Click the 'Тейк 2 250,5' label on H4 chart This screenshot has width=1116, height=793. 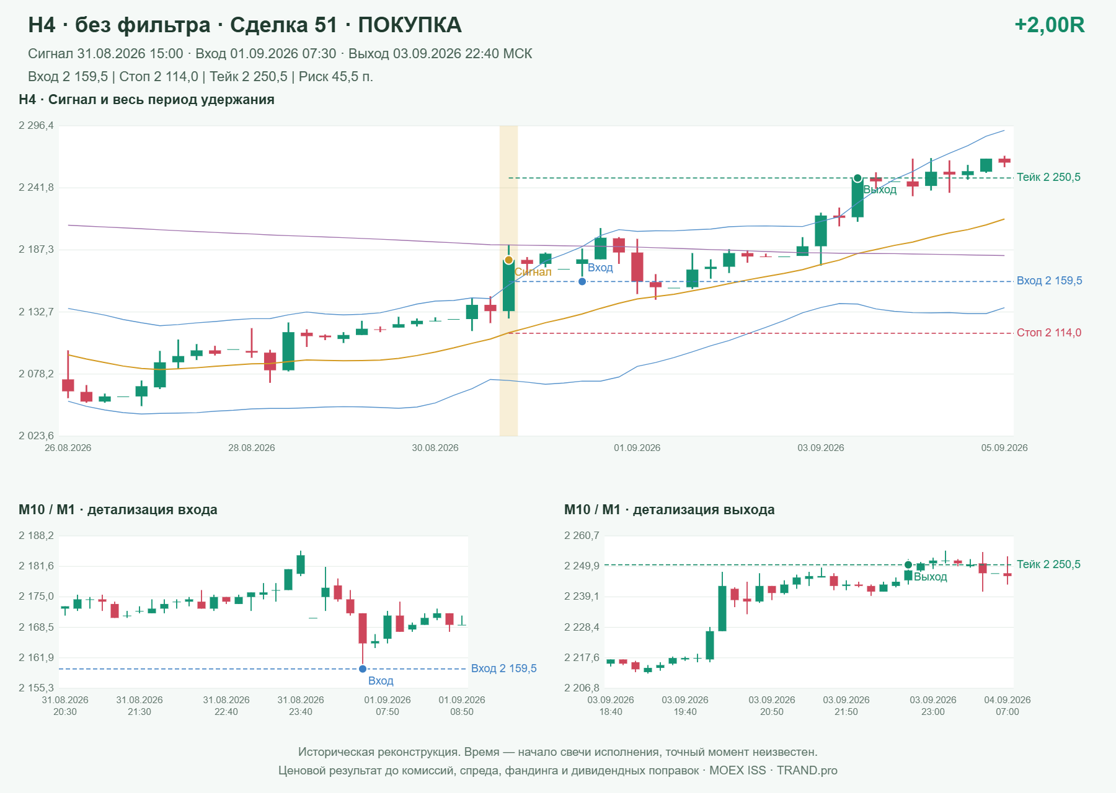tap(1048, 177)
